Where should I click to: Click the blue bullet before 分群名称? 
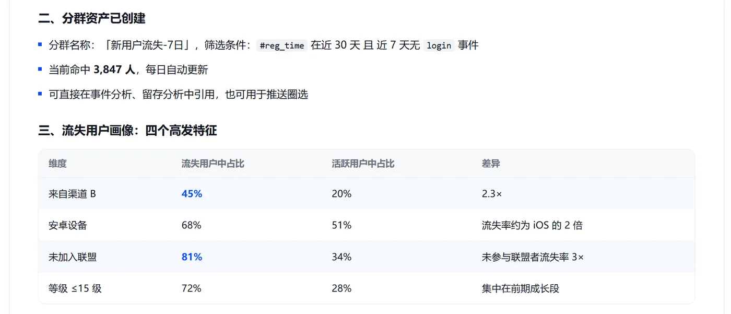[40, 45]
